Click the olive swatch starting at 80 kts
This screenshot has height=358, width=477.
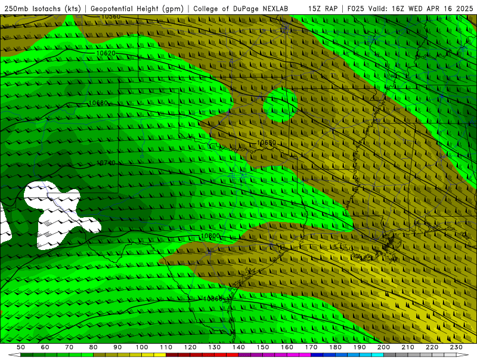click(x=99, y=355)
